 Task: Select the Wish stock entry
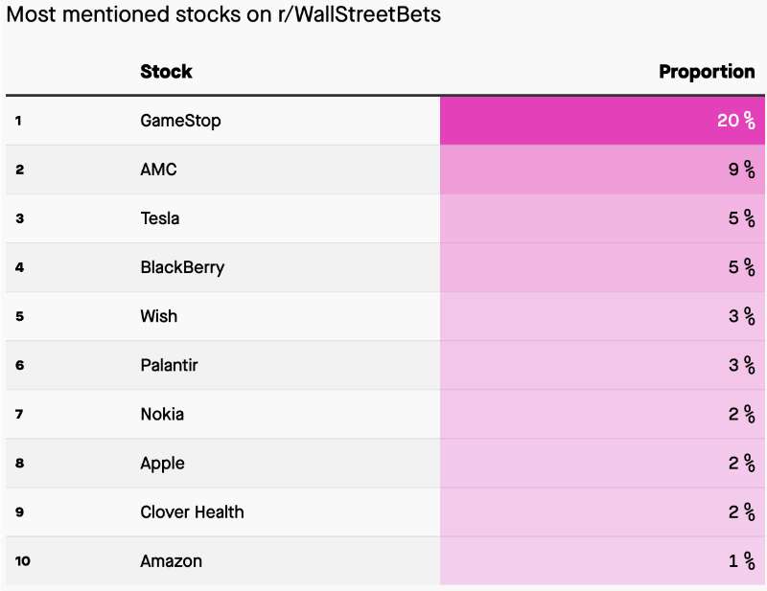(x=158, y=316)
